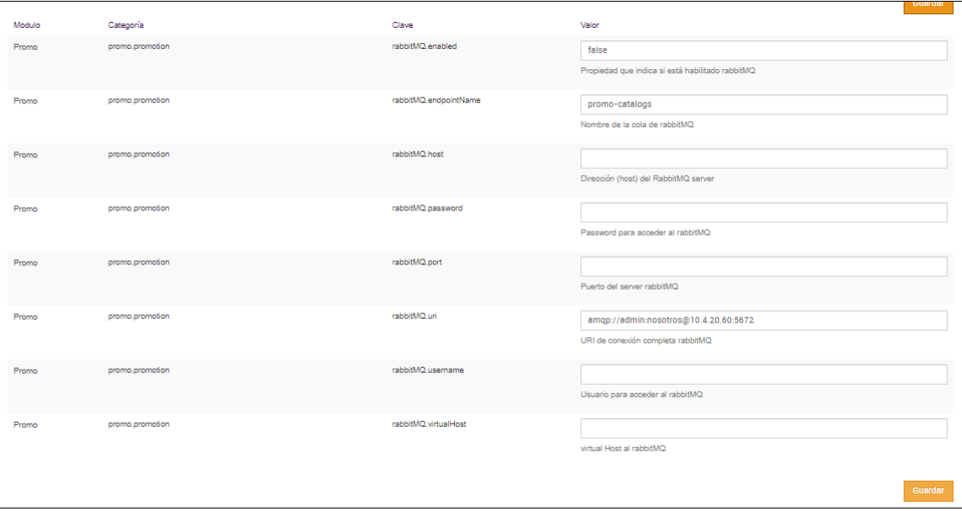Click the rabbitMQ.uri field with amqp address
Image resolution: width=962 pixels, height=511 pixels.
coord(763,321)
